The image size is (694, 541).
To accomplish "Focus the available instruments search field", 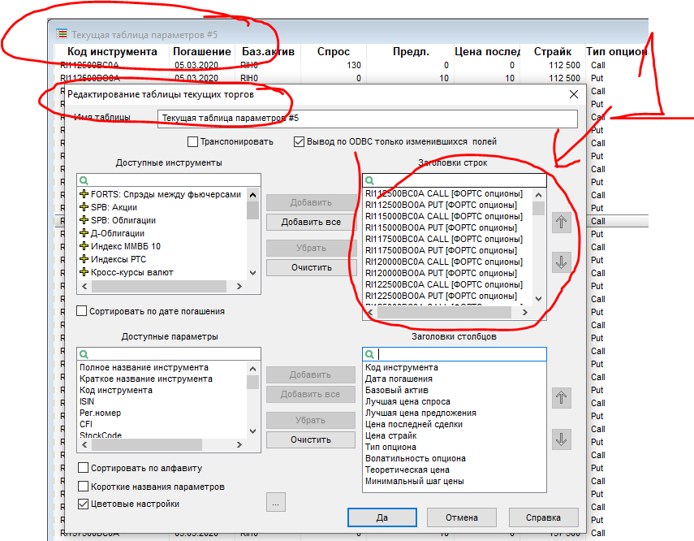I will tap(169, 180).
